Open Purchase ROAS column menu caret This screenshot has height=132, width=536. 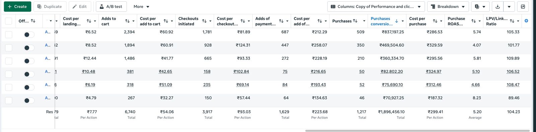point(480,21)
